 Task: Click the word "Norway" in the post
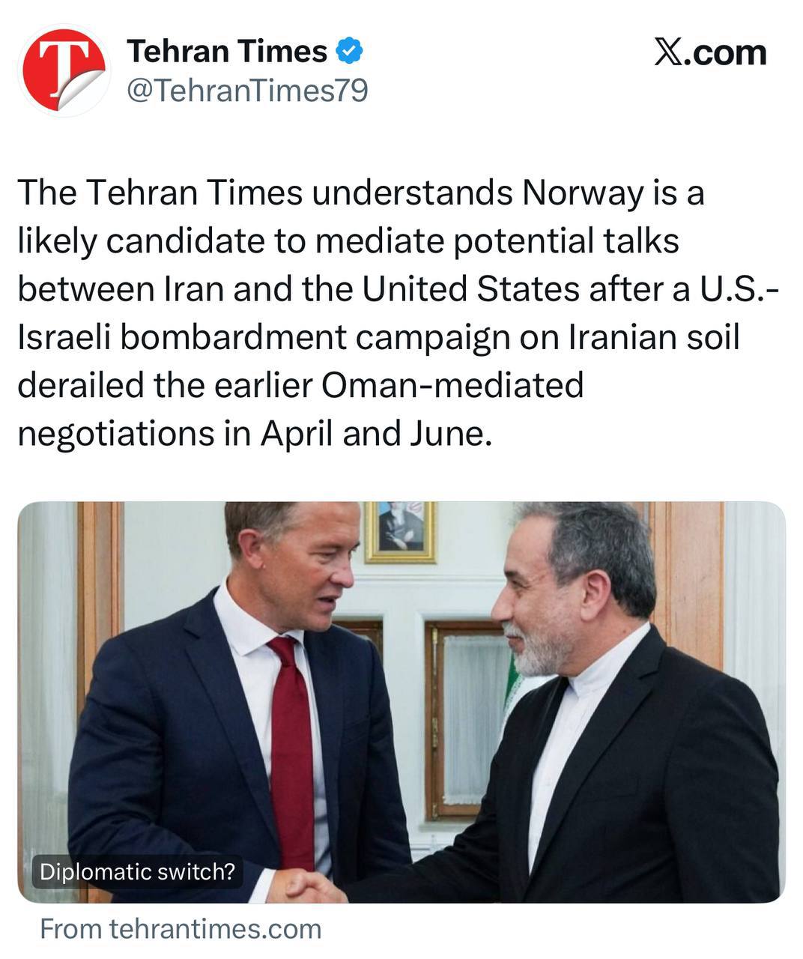(x=582, y=193)
